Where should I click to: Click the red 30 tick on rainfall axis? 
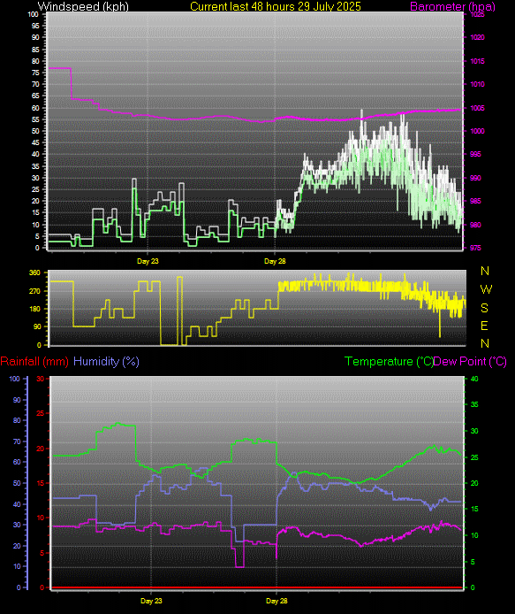[x=41, y=379]
